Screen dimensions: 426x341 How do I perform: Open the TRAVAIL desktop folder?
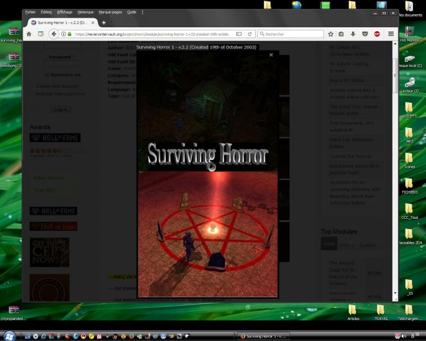pyautogui.click(x=381, y=313)
